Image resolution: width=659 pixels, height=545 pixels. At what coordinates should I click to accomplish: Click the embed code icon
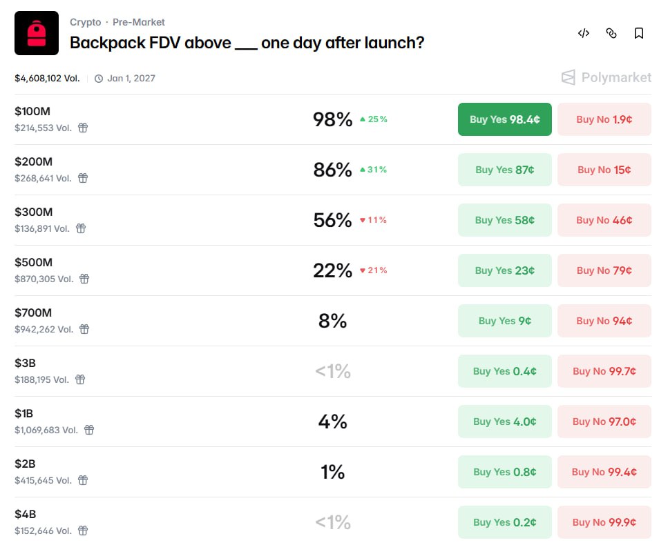(x=583, y=33)
